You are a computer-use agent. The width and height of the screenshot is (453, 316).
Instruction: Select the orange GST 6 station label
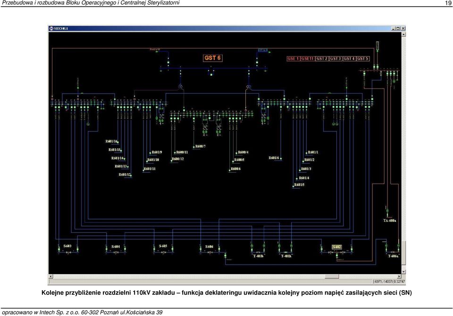tap(213, 58)
